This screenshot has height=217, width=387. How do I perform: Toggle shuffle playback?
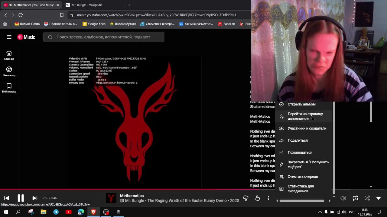[x=367, y=198]
